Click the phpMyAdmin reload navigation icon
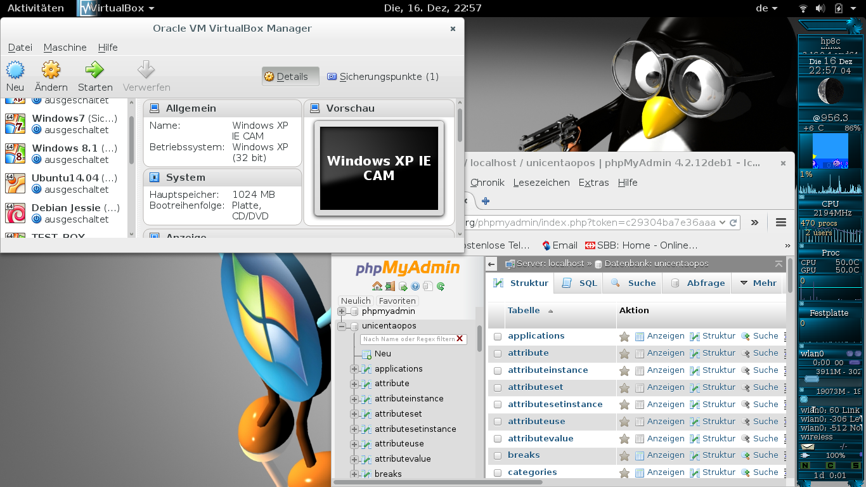The image size is (866, 487). [441, 287]
